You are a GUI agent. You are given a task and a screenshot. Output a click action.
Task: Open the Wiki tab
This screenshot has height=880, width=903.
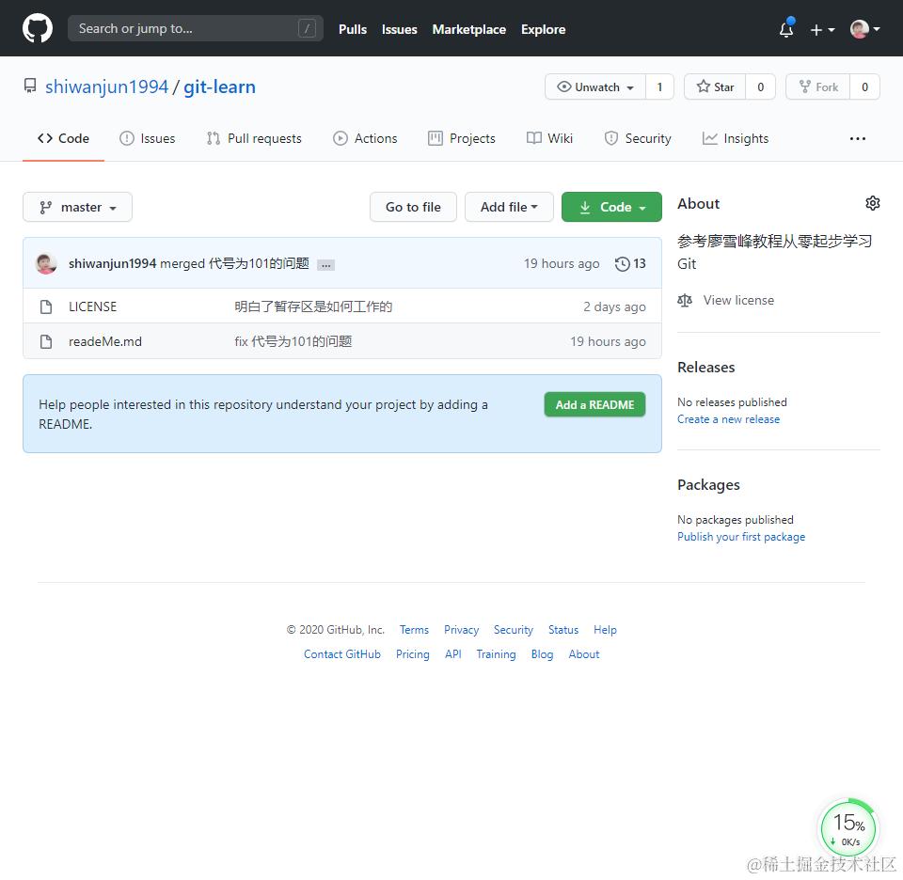[x=550, y=139]
